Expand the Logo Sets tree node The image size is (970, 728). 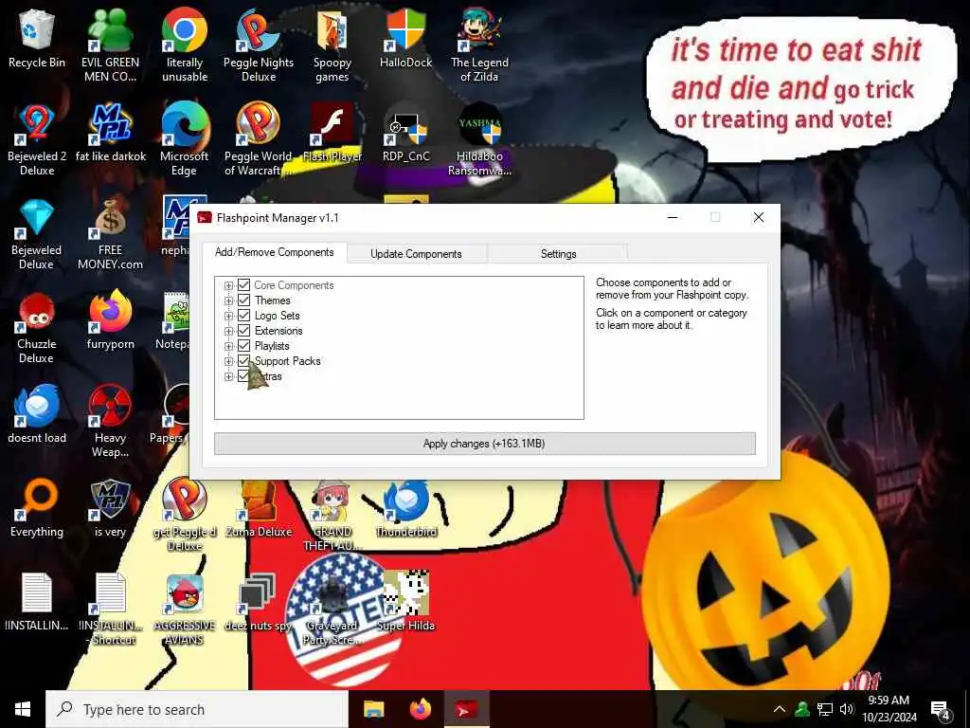228,316
